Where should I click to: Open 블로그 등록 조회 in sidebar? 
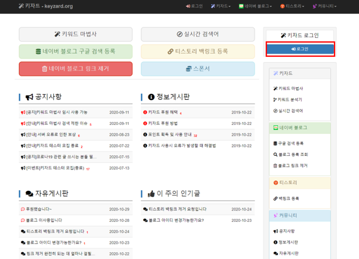click(291, 154)
